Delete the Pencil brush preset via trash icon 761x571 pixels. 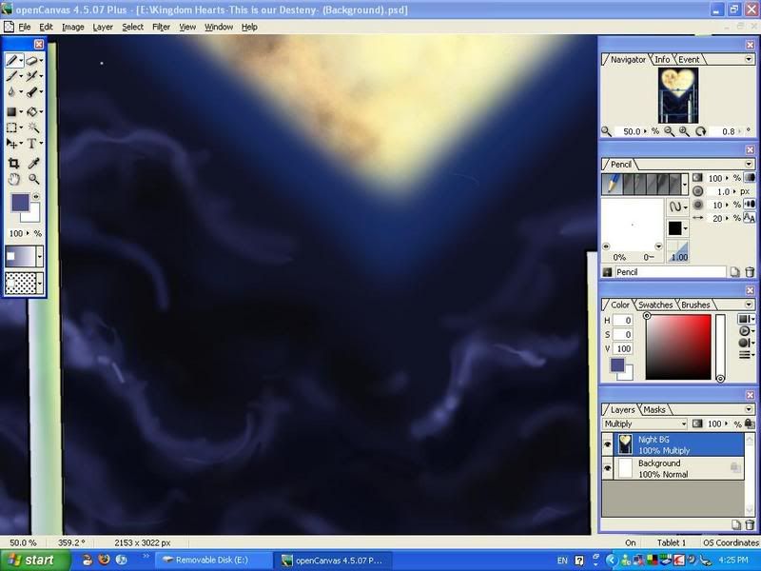(x=750, y=272)
